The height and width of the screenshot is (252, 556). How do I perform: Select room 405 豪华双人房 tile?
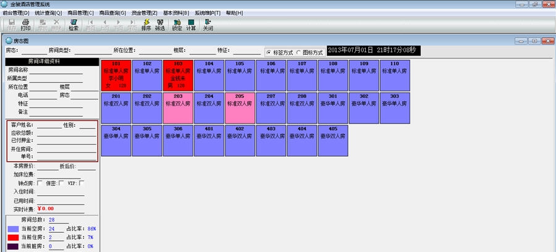[332, 140]
